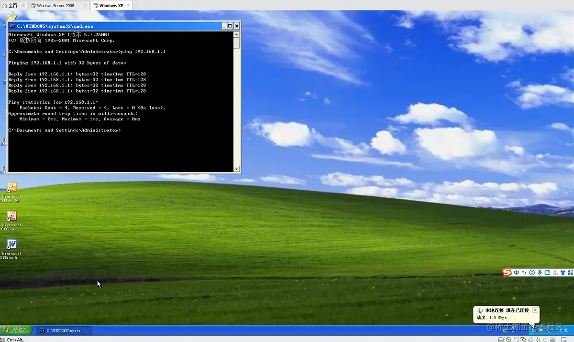574x342 pixels.
Task: Click cmd.exe title bar system icon
Action: tap(12, 26)
